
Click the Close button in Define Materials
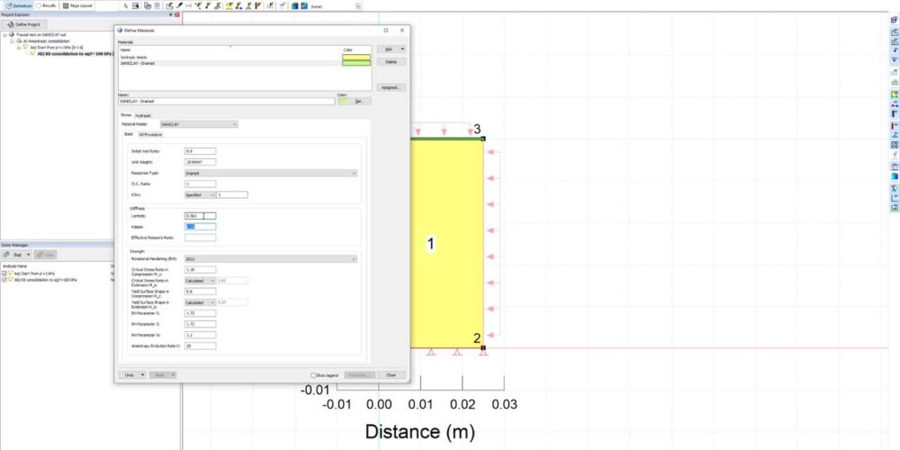tap(391, 374)
